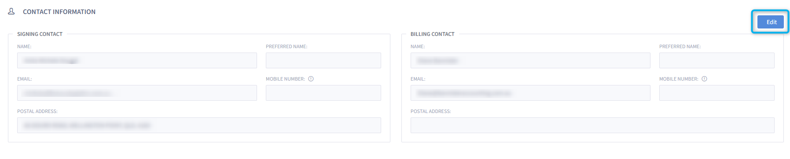Image resolution: width=790 pixels, height=159 pixels.
Task: Select Signing Contact Postal Address field
Action: [x=199, y=125]
